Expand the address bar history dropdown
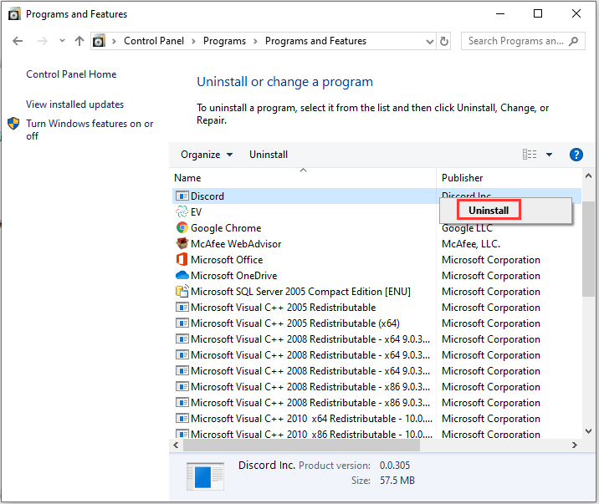 click(430, 41)
